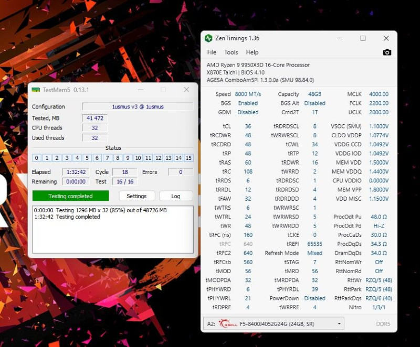Click the Cmd2T value 1T

tap(314, 112)
